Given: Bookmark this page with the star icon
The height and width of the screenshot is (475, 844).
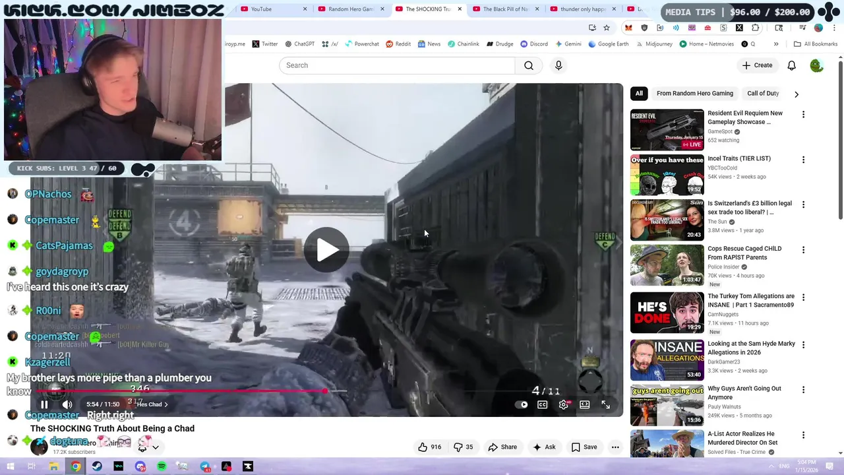Looking at the screenshot, I should (x=607, y=28).
